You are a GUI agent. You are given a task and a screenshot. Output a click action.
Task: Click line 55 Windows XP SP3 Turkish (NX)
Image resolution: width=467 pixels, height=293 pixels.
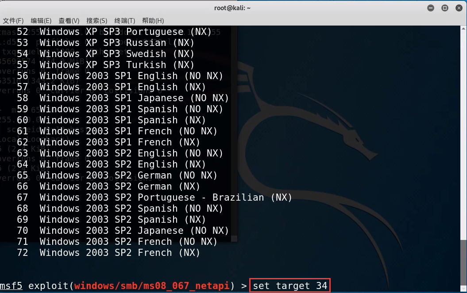click(x=105, y=65)
